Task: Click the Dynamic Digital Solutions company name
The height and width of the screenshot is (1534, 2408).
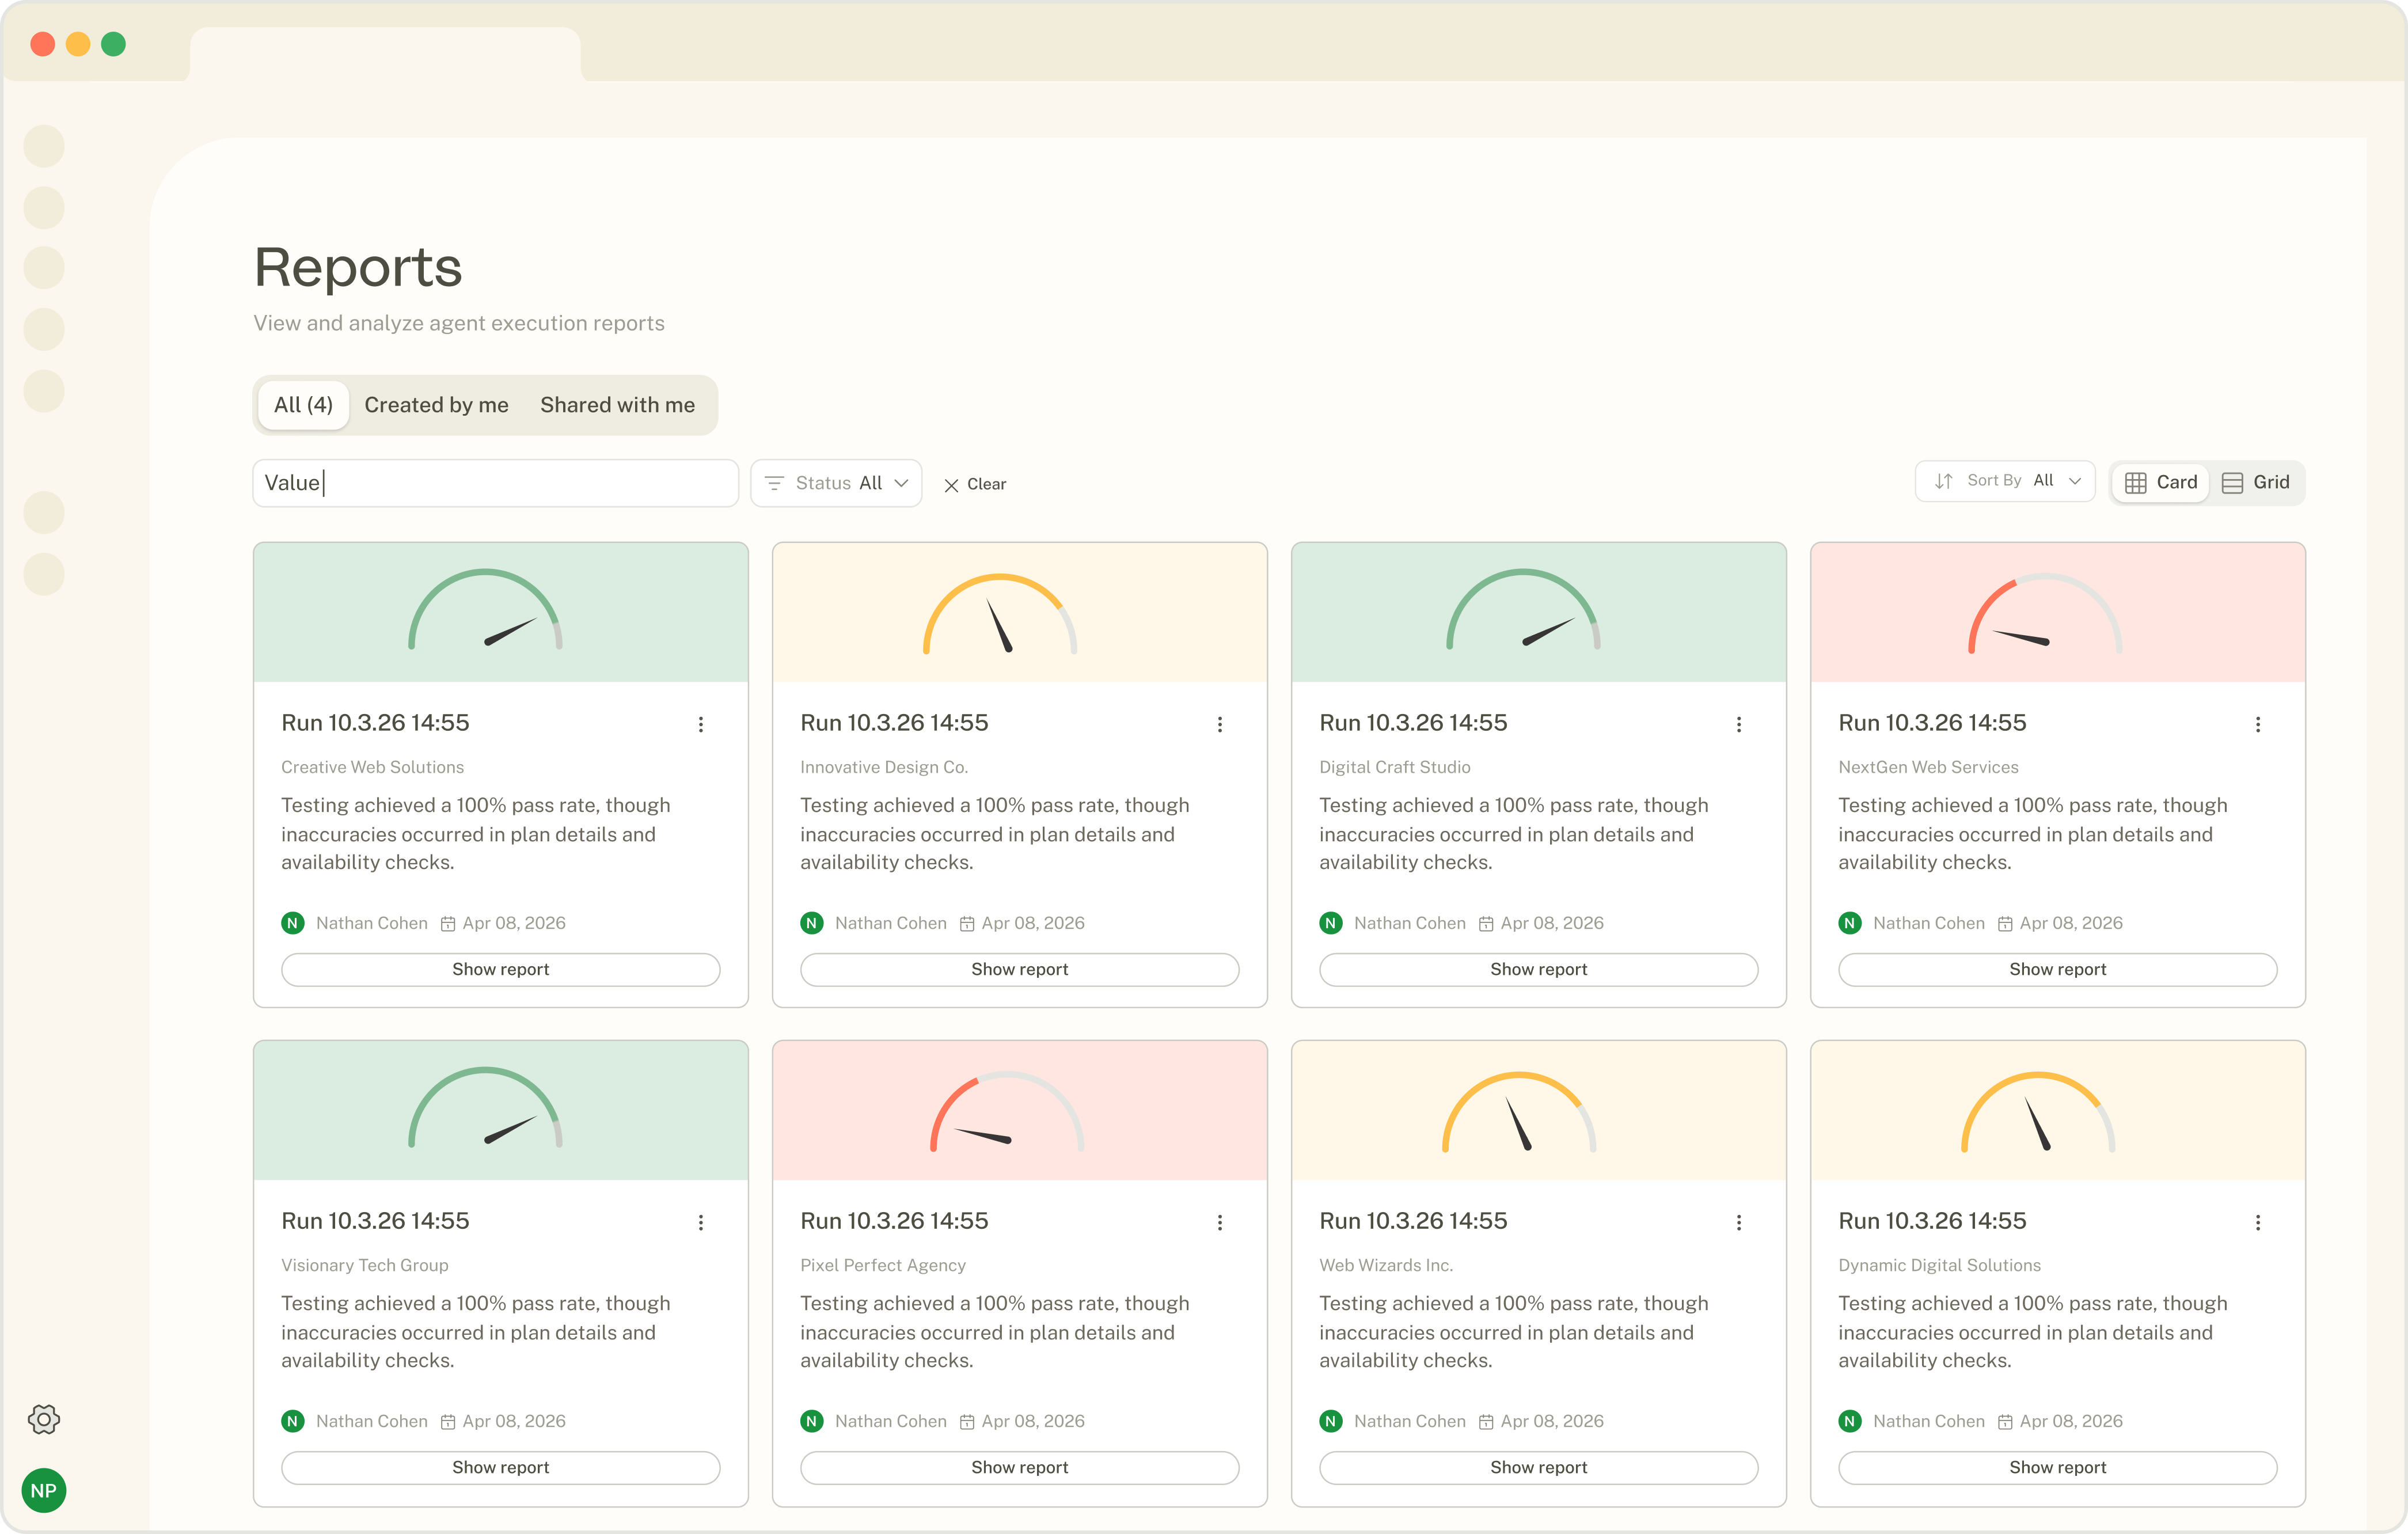Action: click(1939, 1265)
